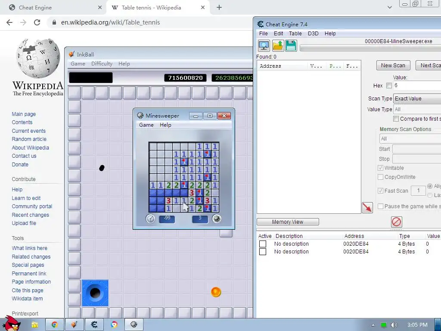
Task: Click InkBall title bar icon
Action: 72,54
